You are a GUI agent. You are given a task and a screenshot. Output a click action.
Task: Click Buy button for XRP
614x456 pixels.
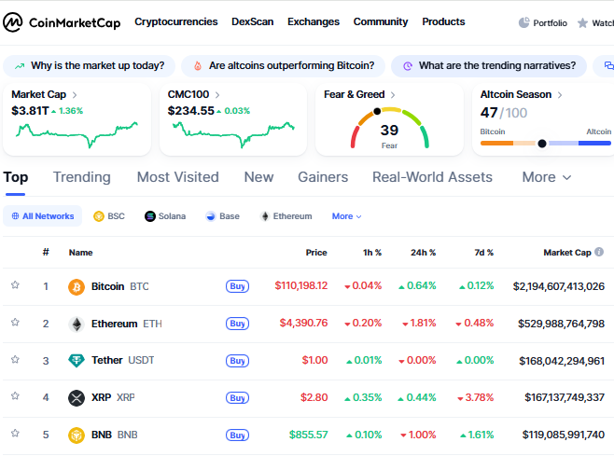(237, 397)
